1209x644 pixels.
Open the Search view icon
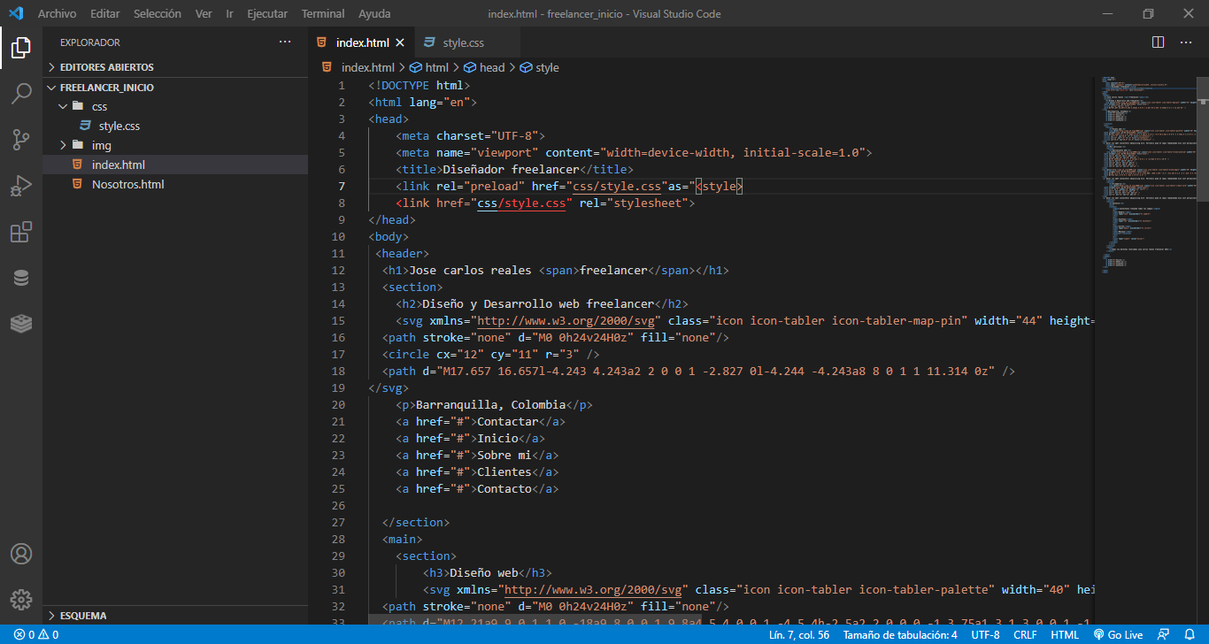pos(21,94)
